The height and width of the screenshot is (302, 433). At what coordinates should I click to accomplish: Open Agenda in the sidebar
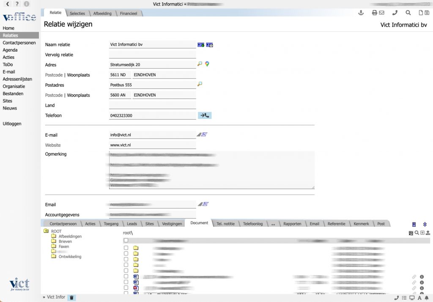(10, 50)
